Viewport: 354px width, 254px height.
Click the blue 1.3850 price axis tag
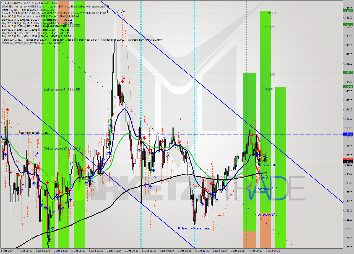tap(348, 134)
